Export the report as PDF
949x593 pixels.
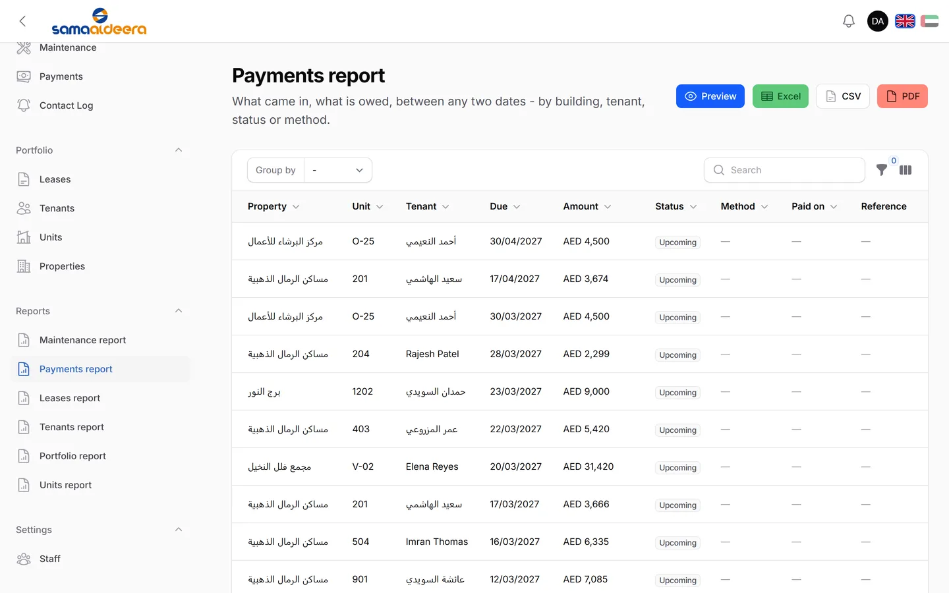click(x=902, y=96)
